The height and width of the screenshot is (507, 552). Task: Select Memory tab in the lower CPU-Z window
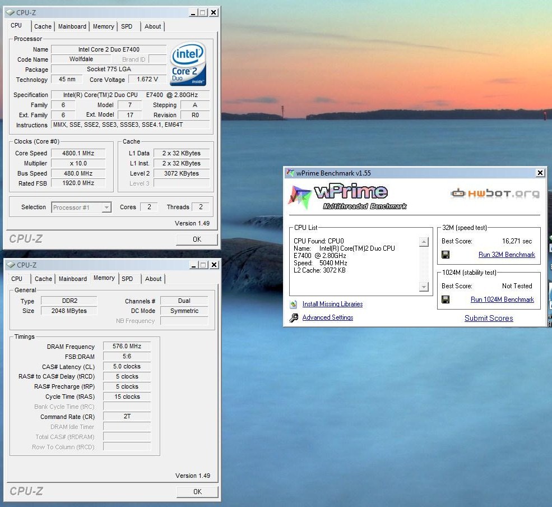point(104,278)
